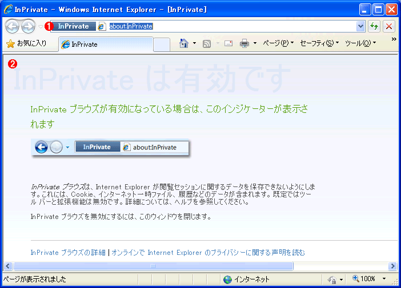Expand the feeds dropdown arrow

coord(218,43)
